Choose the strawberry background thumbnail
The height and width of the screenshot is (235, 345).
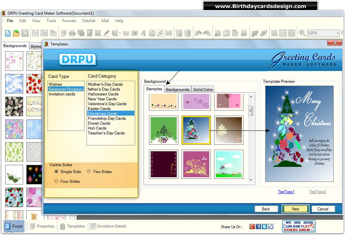click(x=34, y=84)
